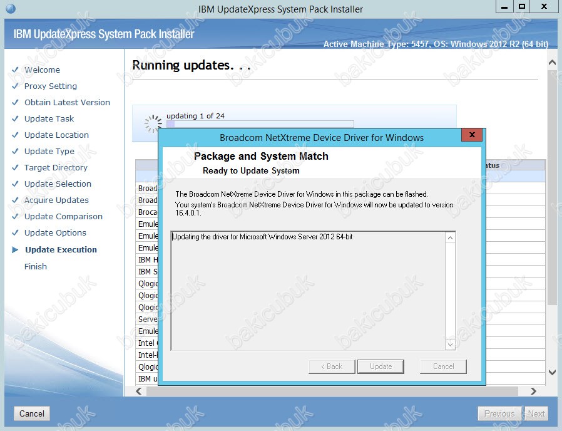The image size is (562, 431).
Task: Close the Broadcom NetXtreme dialog
Action: pos(472,135)
